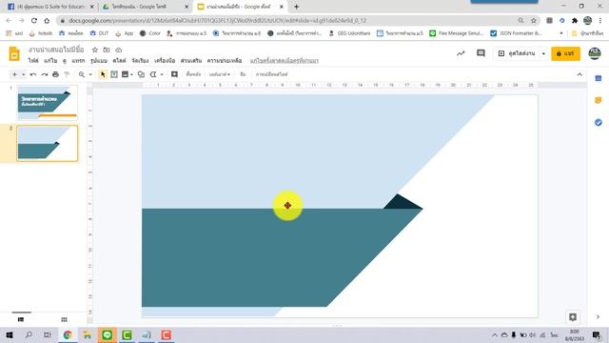The width and height of the screenshot is (609, 343).
Task: Open the Slide menu
Action: coord(119,61)
